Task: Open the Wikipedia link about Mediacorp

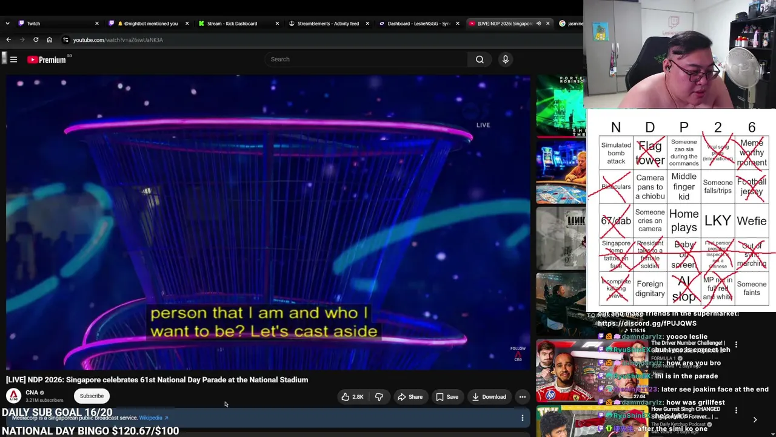Action: point(153,418)
